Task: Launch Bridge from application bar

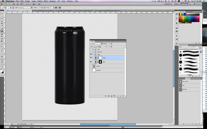Action: tap(14, 4)
